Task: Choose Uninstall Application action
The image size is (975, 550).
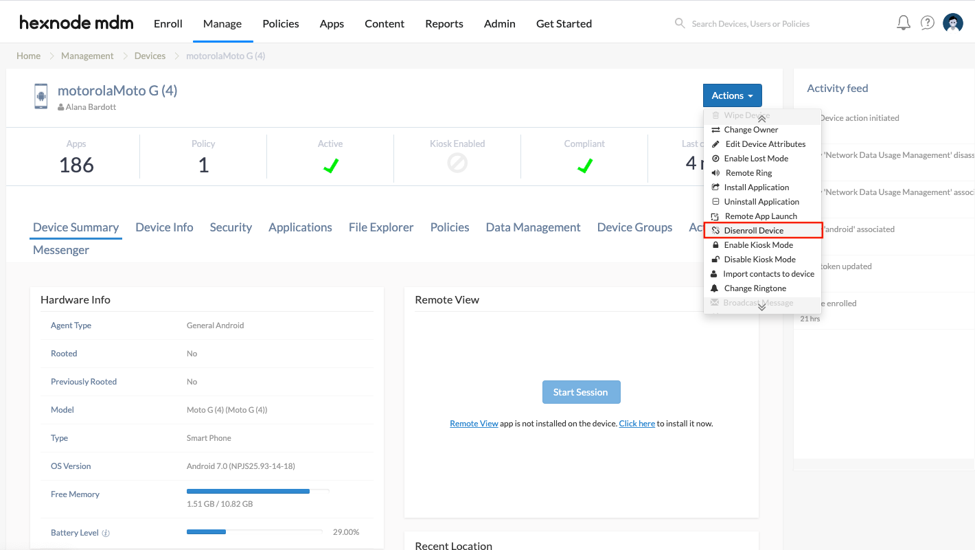Action: pyautogui.click(x=762, y=202)
